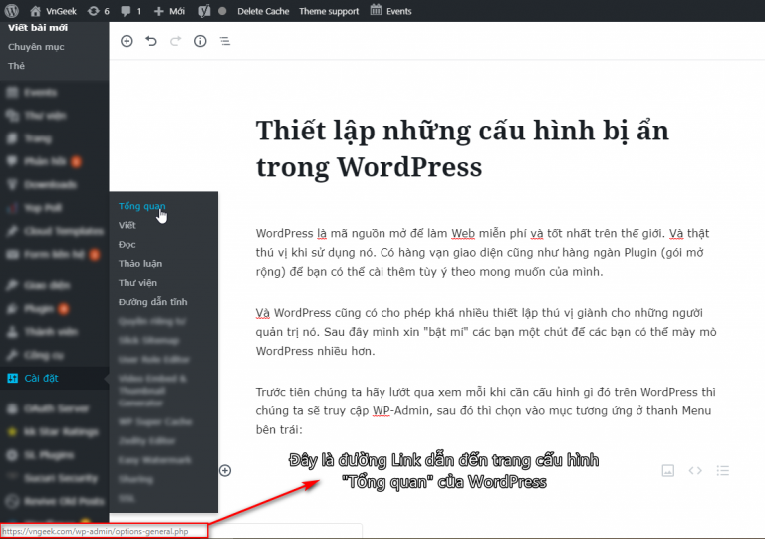This screenshot has width=765, height=539.
Task: Click the calendar icon beside Events
Action: 376,10
